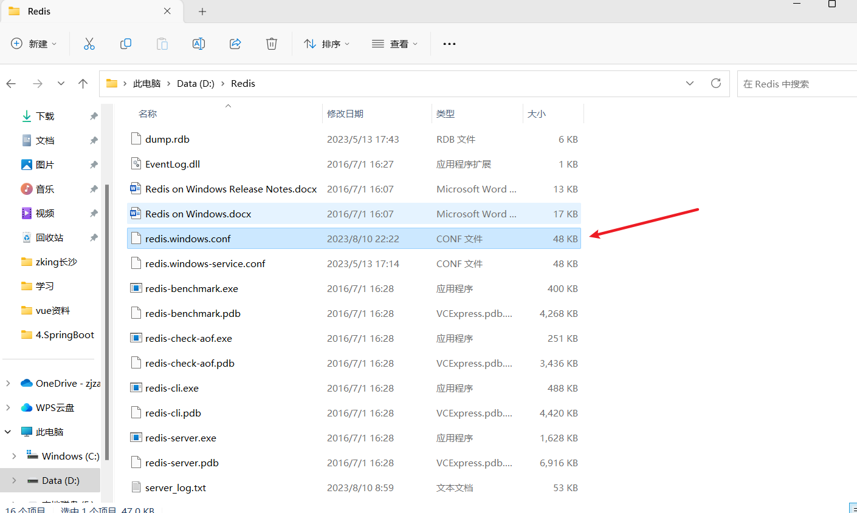Screen dimensions: 857x513
Task: Click the Word icon of Redis on Windows.docx
Action: (x=136, y=214)
